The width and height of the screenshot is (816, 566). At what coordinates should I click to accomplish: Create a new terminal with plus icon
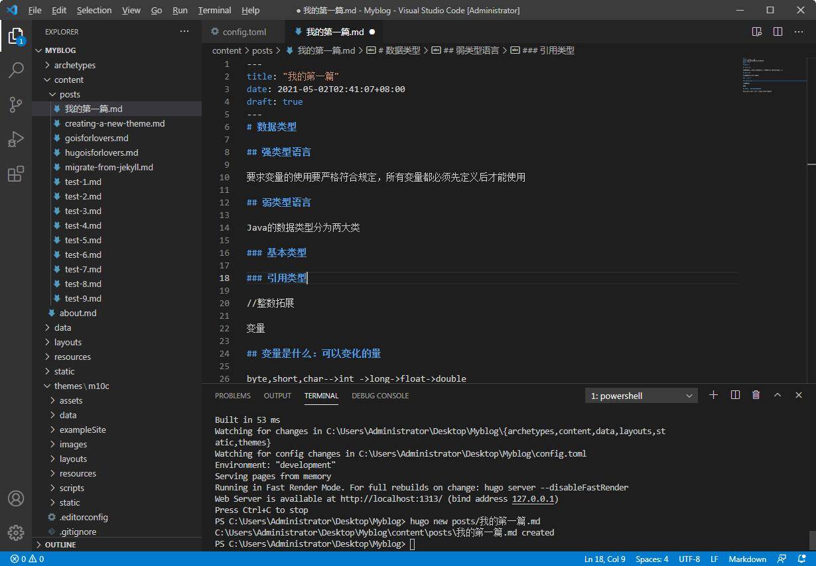pos(713,395)
